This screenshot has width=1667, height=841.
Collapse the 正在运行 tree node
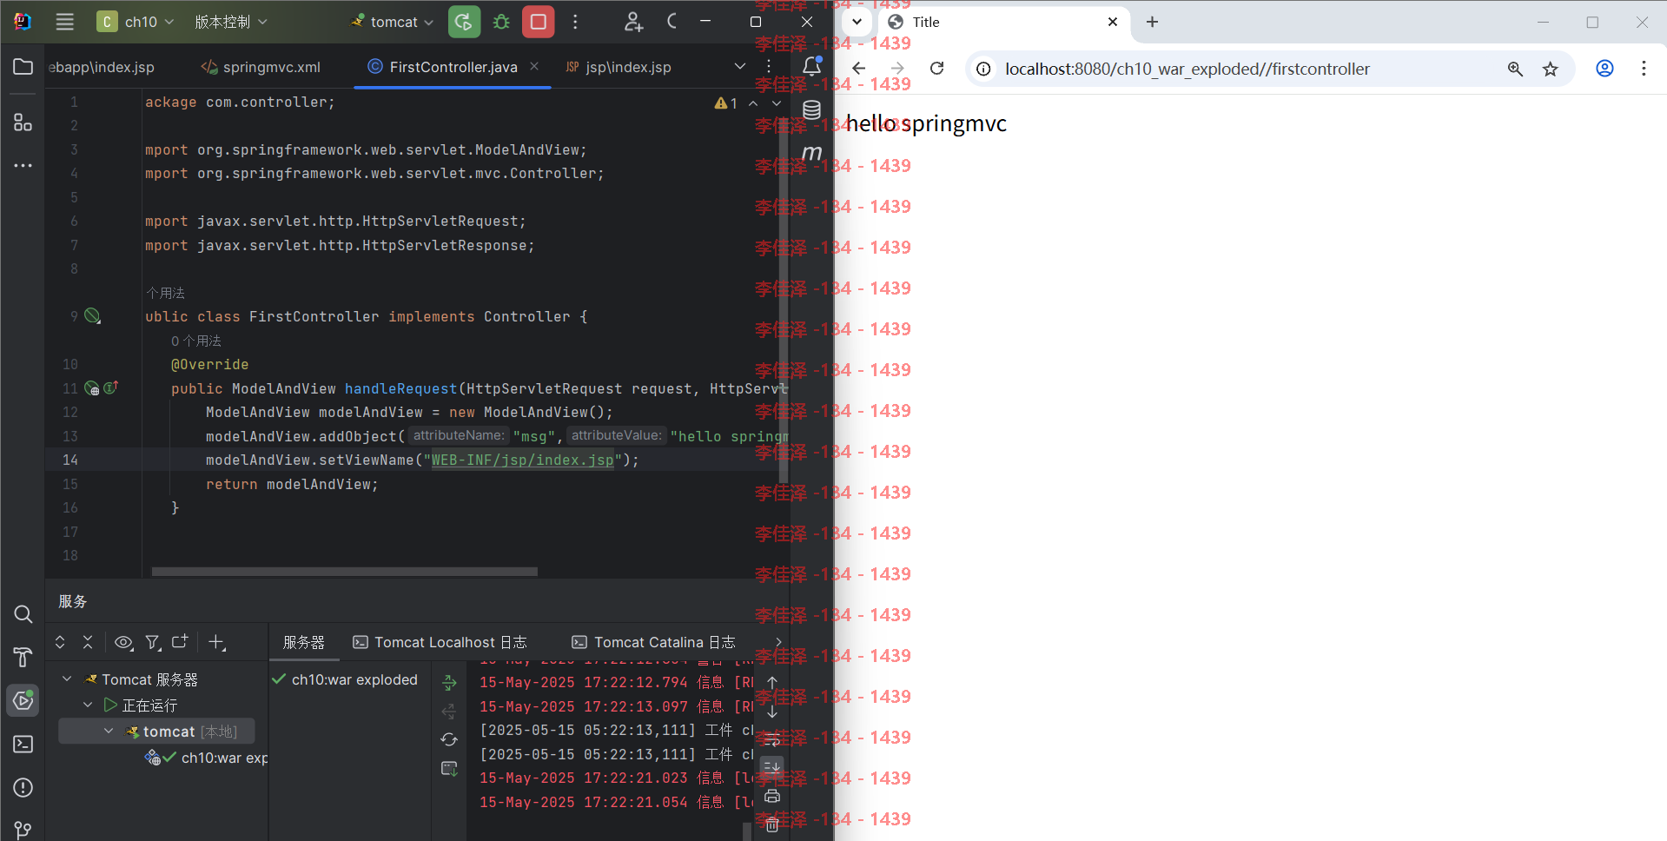pos(88,705)
